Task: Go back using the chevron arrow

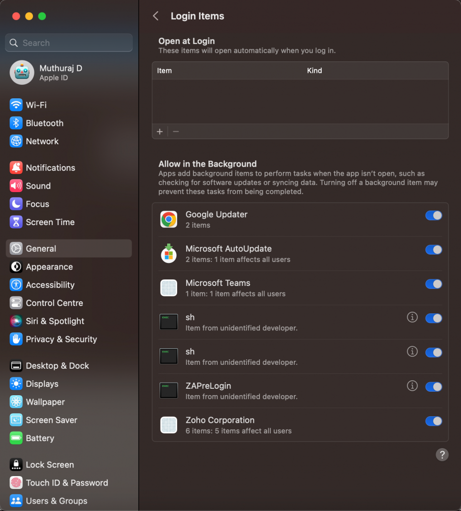Action: pos(156,16)
